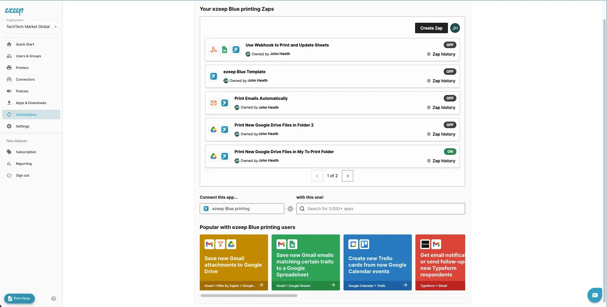Viewport: 607px width, 307px height.
Task: Click the ezeep logo
Action: [x=14, y=11]
